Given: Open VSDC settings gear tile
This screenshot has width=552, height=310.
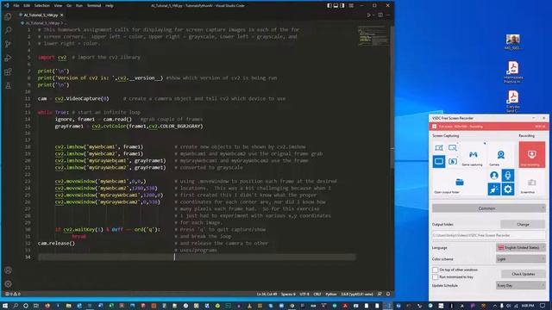Looking at the screenshot, I should tap(508, 189).
